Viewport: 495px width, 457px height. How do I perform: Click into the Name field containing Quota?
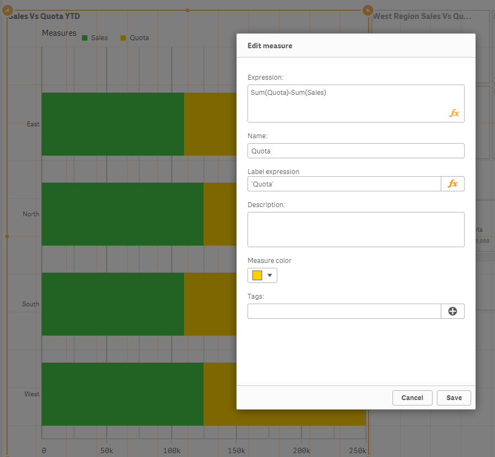click(x=356, y=151)
